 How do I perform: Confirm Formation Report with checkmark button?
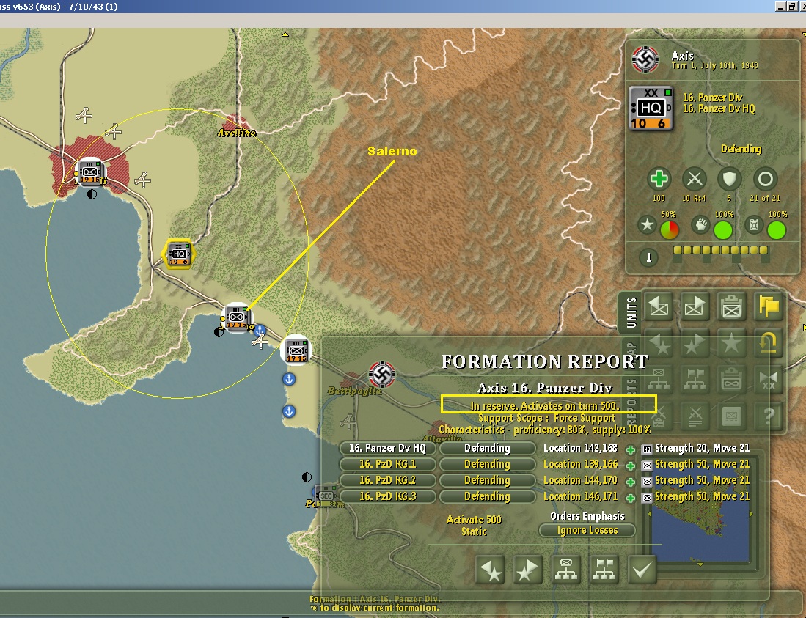point(642,570)
